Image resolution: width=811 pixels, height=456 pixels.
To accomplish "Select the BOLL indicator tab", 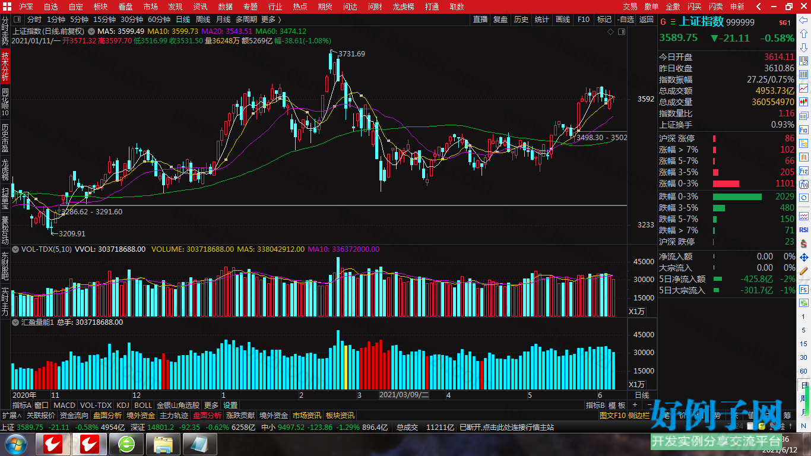I will [143, 405].
